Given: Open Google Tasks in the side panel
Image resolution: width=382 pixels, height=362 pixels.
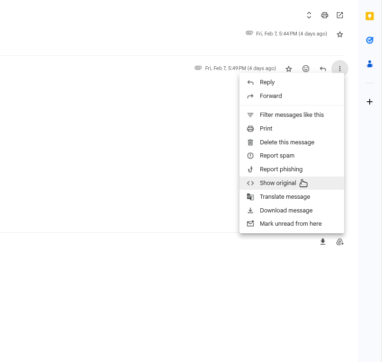Looking at the screenshot, I should click(369, 40).
